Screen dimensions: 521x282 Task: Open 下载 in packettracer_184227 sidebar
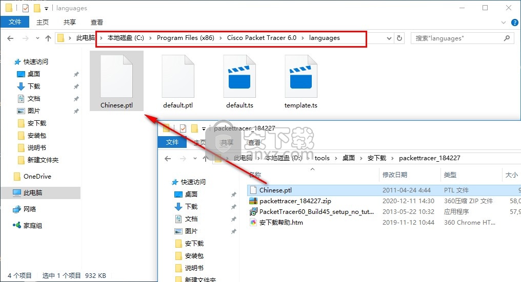186,207
